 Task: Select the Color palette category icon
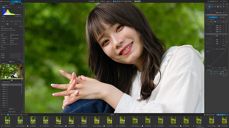coord(212,7)
